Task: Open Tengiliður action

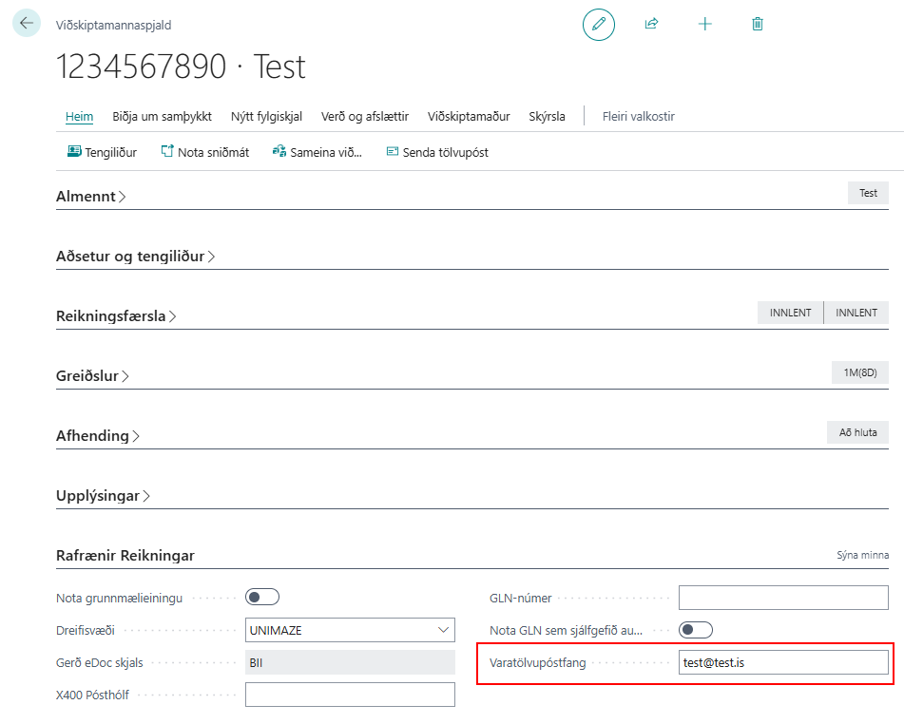Action: point(102,152)
